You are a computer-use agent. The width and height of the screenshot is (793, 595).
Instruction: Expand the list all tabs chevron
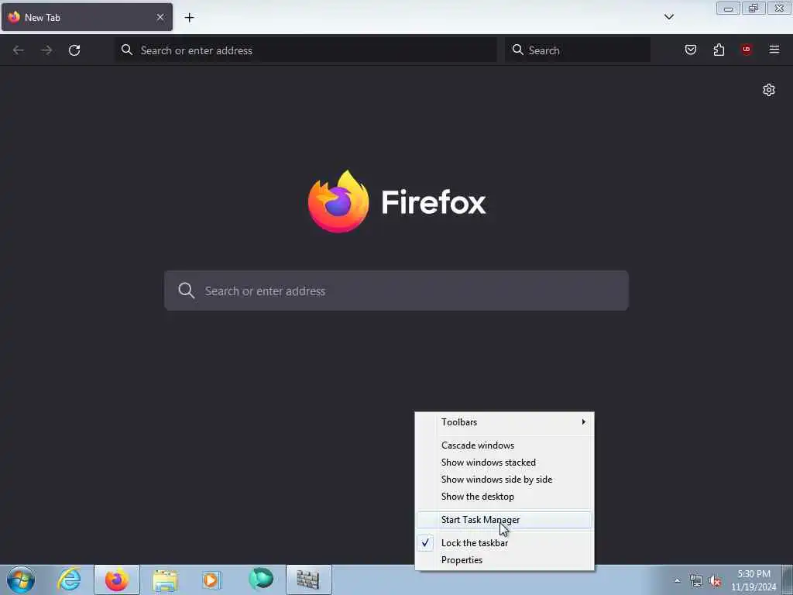point(668,17)
